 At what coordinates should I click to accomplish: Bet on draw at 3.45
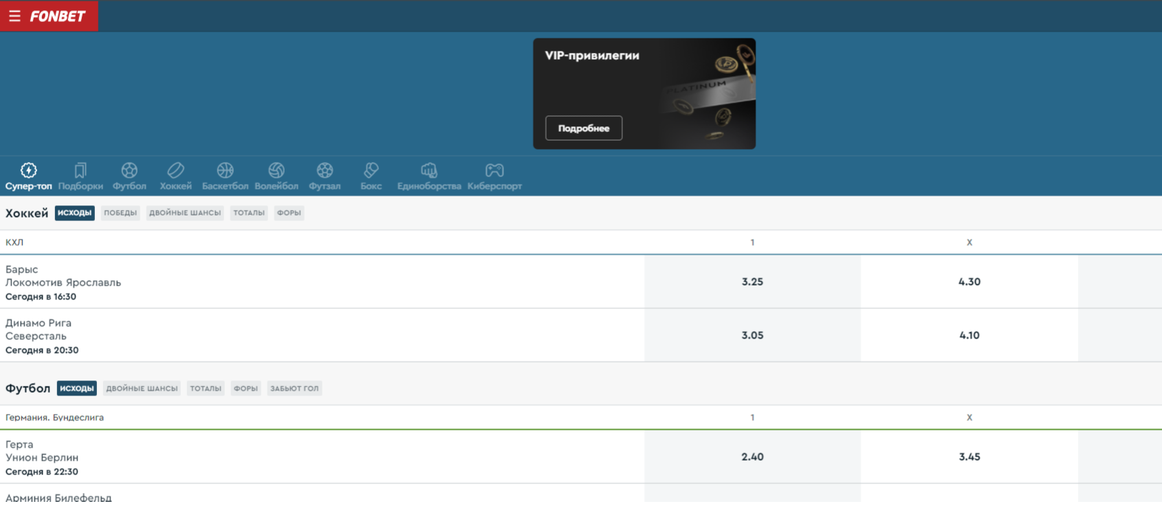969,457
